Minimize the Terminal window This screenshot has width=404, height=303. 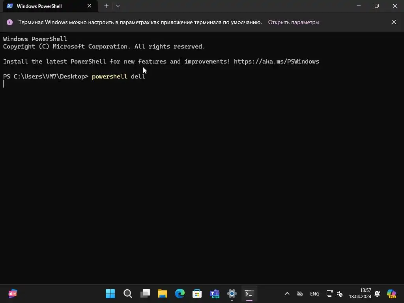(x=358, y=6)
